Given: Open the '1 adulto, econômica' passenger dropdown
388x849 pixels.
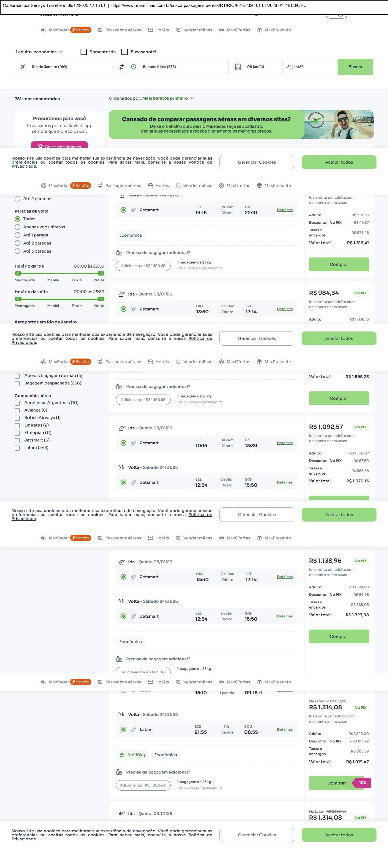Looking at the screenshot, I should click(x=39, y=52).
